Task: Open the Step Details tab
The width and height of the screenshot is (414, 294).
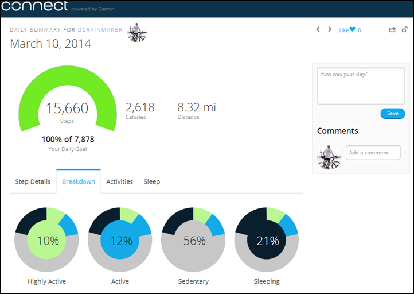Action: coord(33,181)
